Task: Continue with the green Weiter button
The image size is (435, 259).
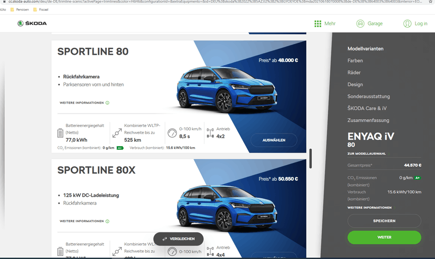Action: (x=384, y=237)
